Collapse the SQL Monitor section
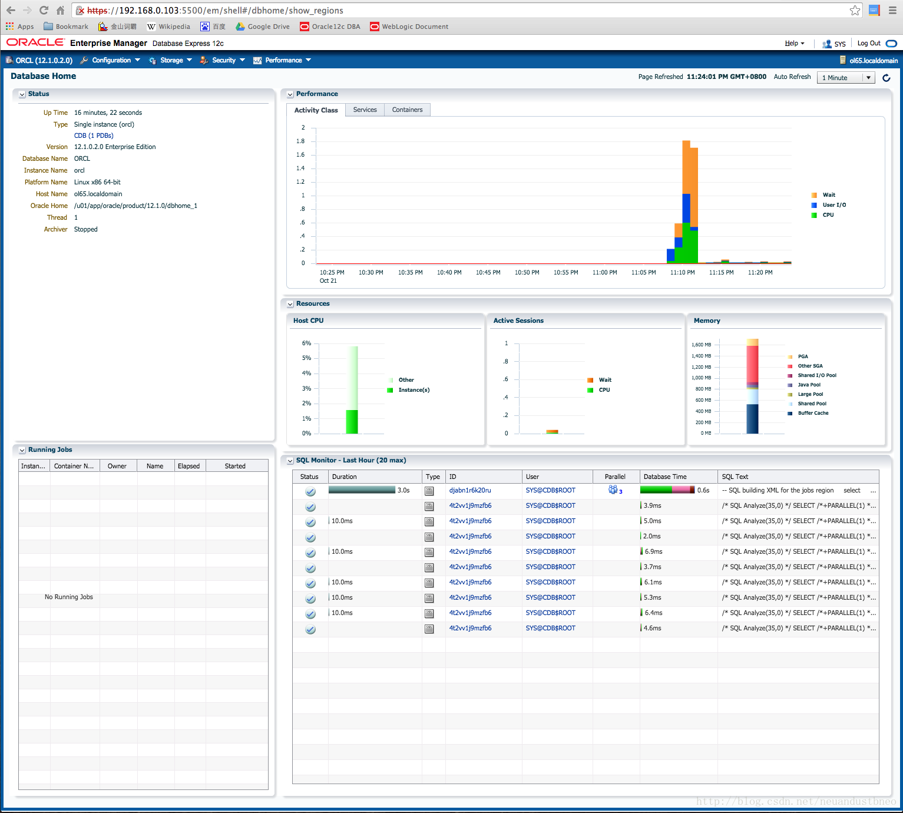 [290, 461]
